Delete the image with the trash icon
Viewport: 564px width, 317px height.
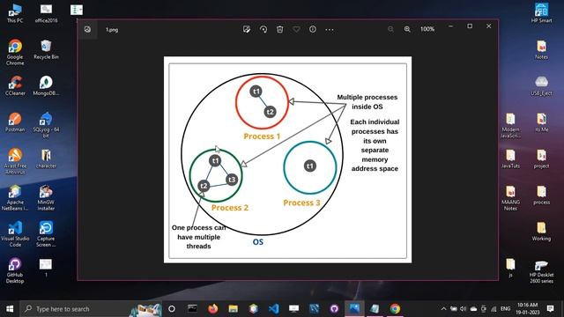click(x=280, y=29)
